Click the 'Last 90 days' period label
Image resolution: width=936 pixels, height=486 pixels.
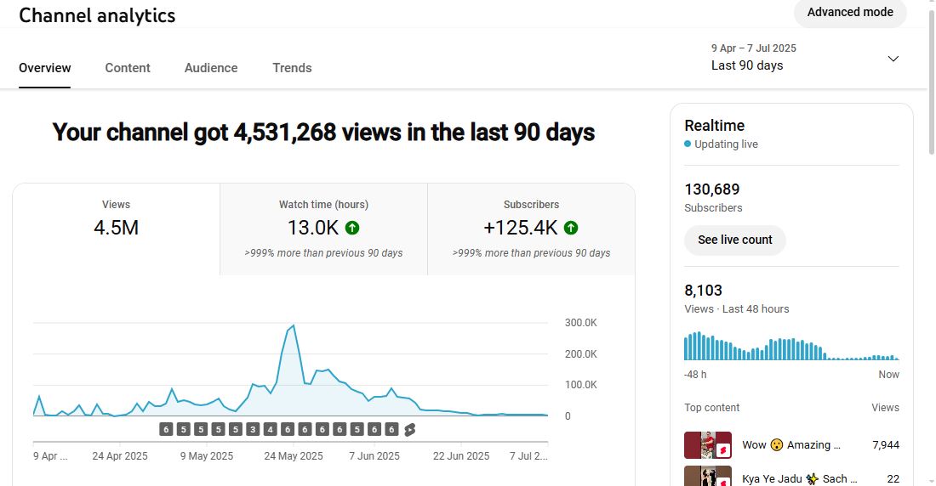(x=747, y=65)
